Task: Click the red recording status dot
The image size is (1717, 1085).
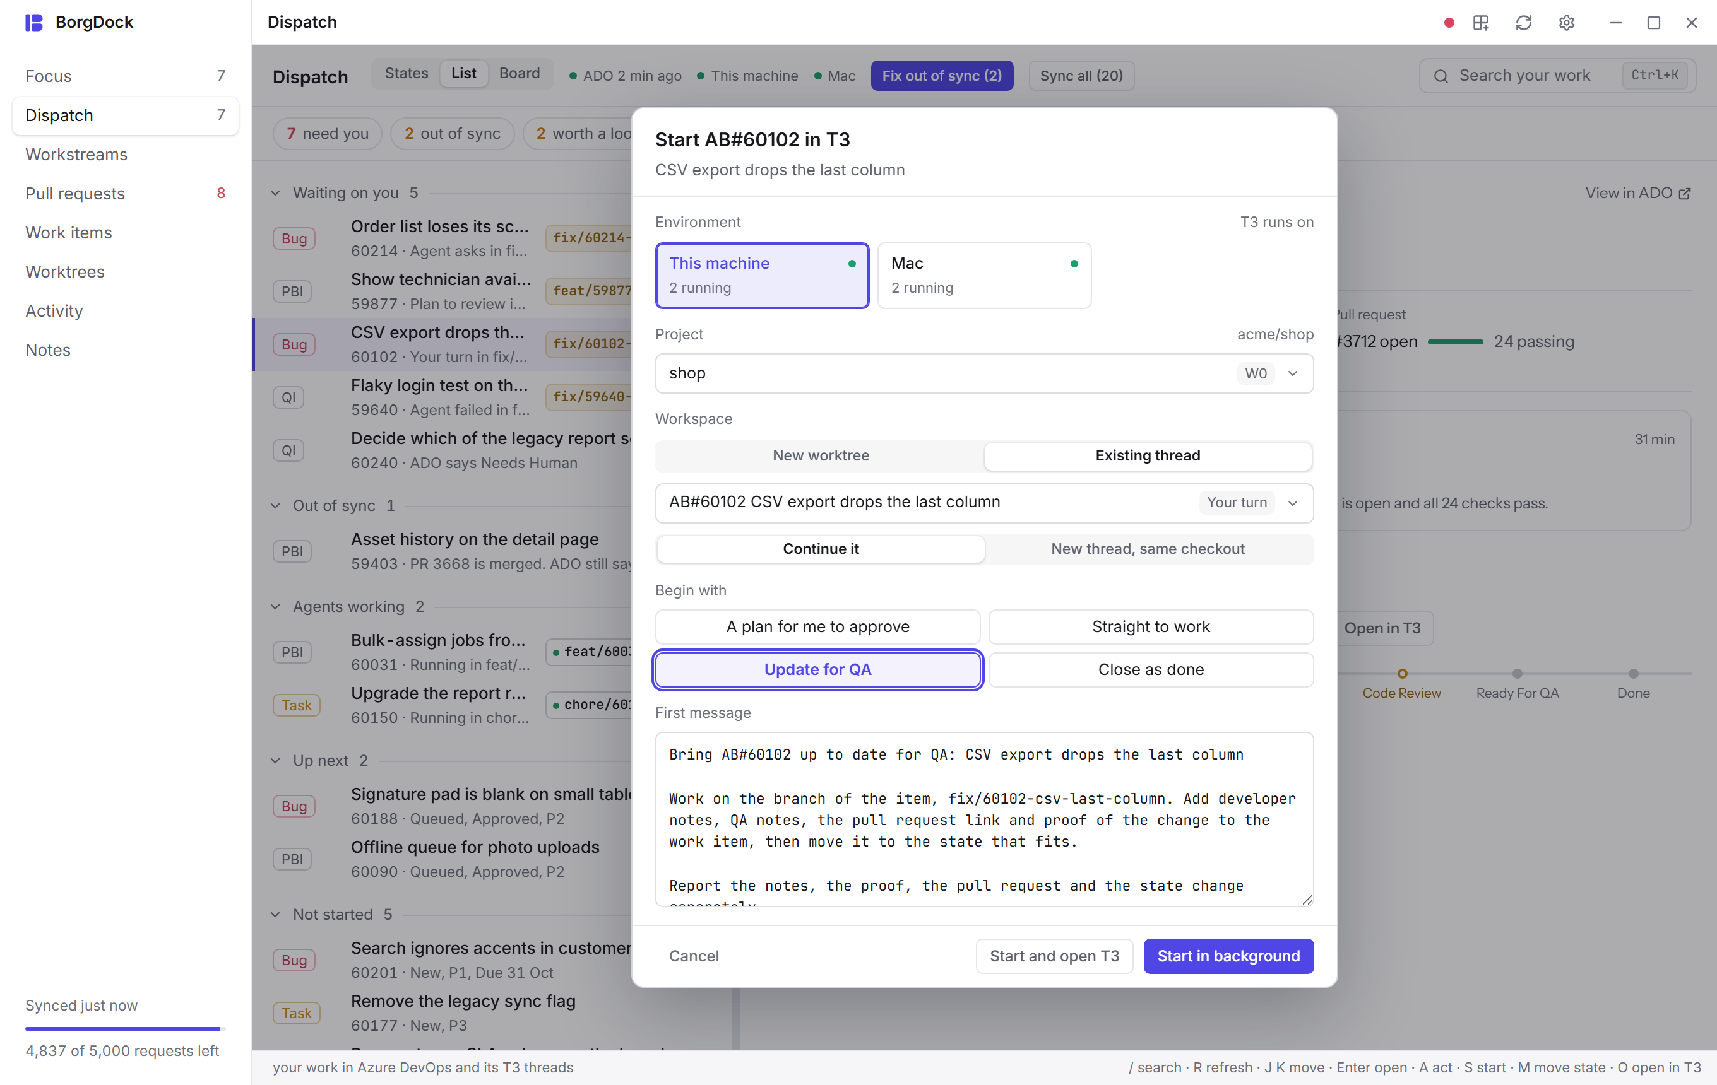Action: point(1448,23)
